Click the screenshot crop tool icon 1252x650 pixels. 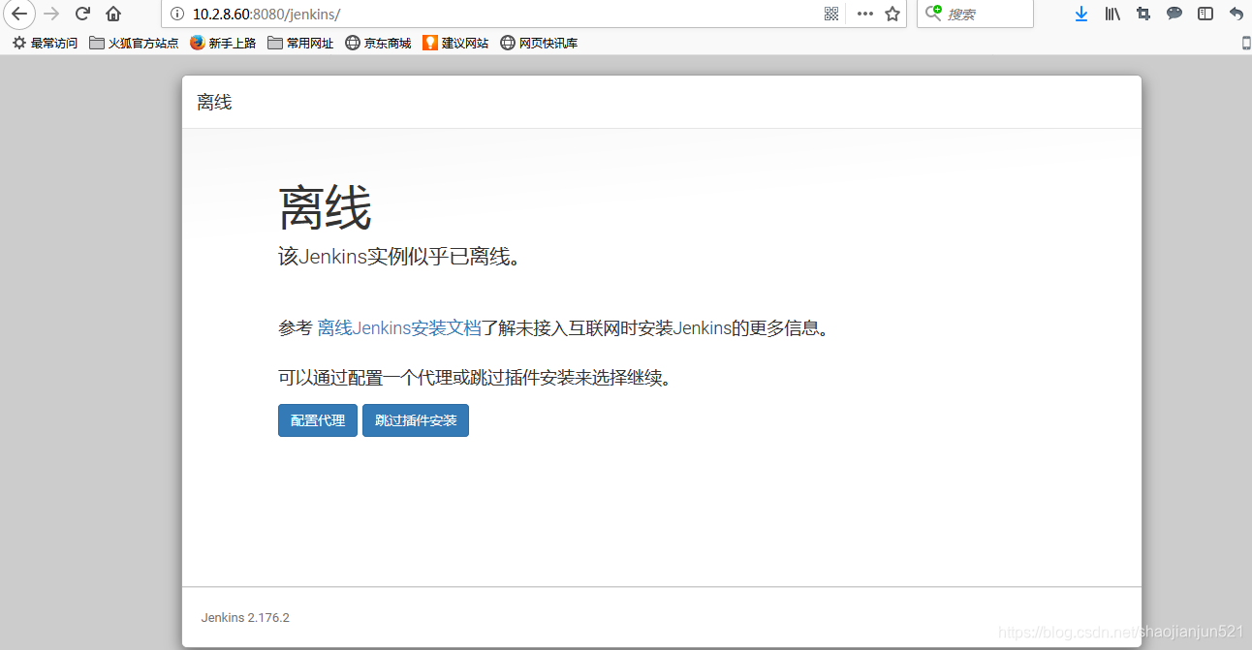point(1143,14)
